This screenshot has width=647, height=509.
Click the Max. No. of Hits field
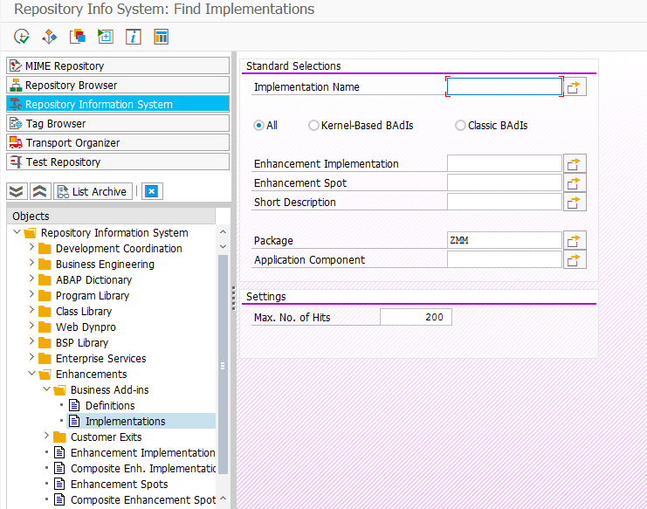[416, 317]
